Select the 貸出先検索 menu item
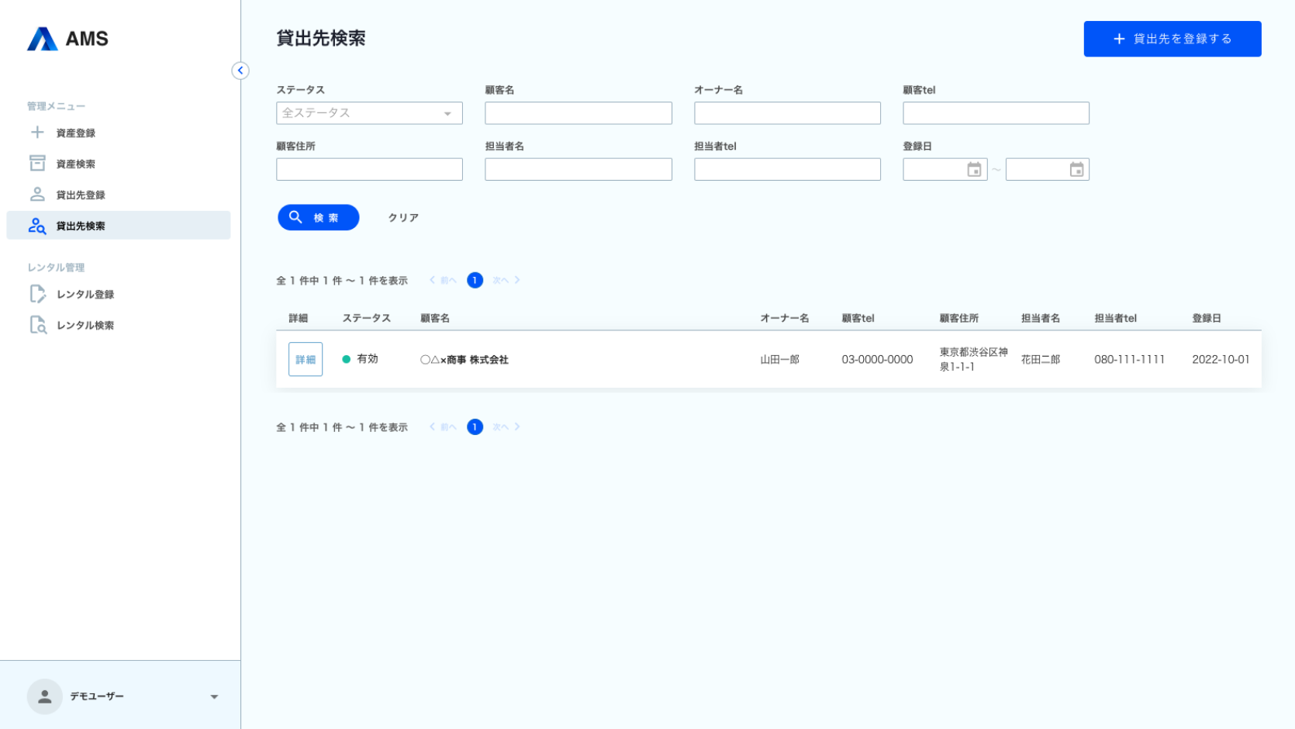1295x729 pixels. 118,226
